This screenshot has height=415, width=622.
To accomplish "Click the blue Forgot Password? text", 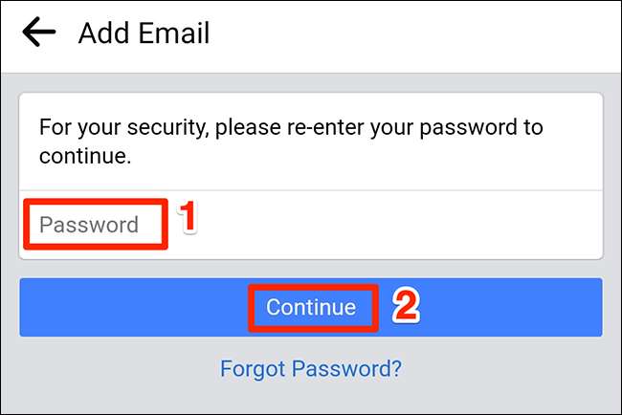I will [x=311, y=368].
